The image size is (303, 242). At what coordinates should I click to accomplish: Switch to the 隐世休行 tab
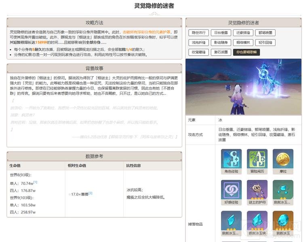pyautogui.click(x=199, y=33)
